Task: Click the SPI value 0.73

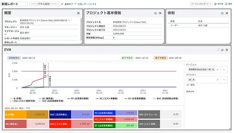Action: [176, 114]
